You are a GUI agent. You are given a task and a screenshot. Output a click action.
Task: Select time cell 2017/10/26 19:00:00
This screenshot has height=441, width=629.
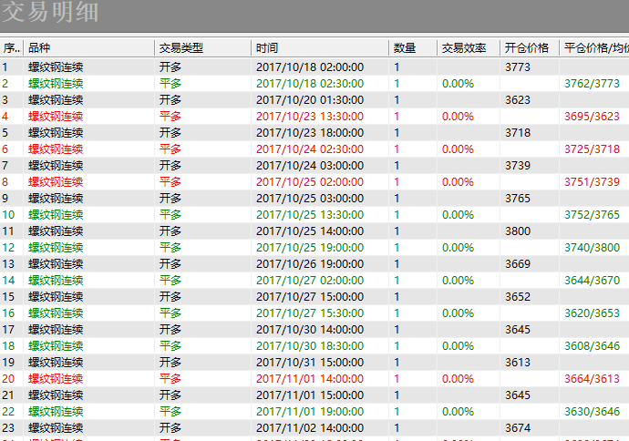point(310,264)
